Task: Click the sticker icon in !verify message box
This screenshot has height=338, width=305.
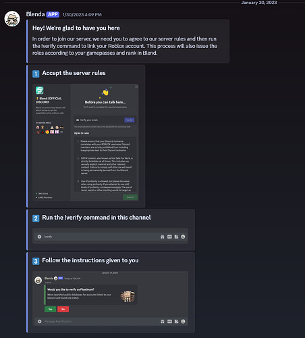Action: point(176,237)
